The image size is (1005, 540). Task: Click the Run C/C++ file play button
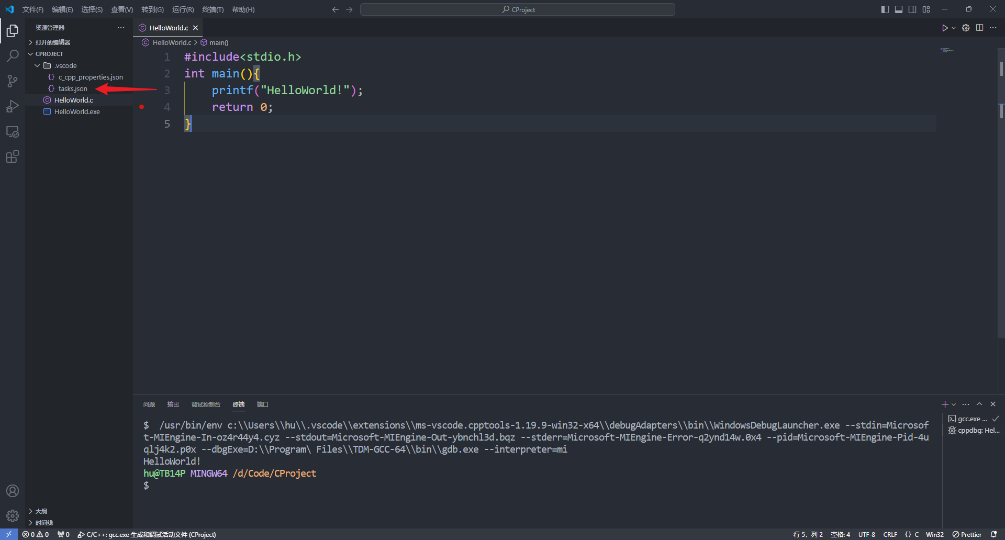point(945,28)
